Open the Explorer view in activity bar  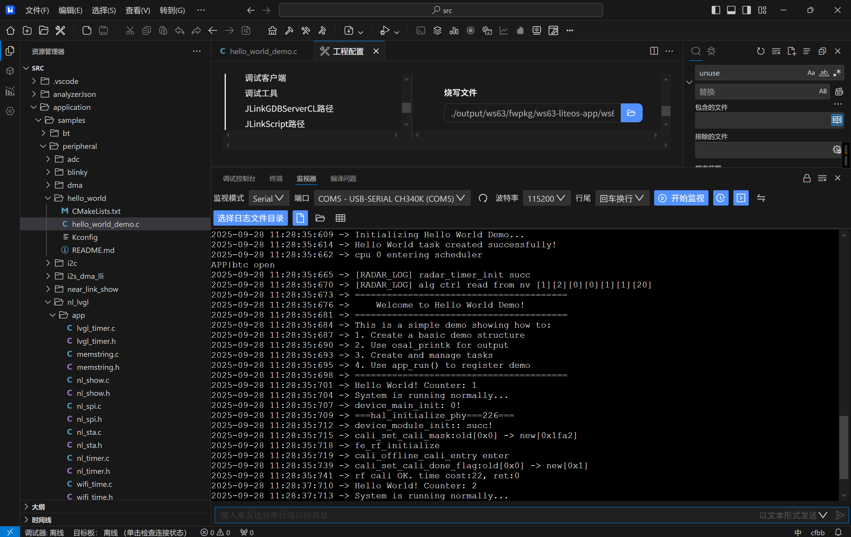click(x=10, y=51)
